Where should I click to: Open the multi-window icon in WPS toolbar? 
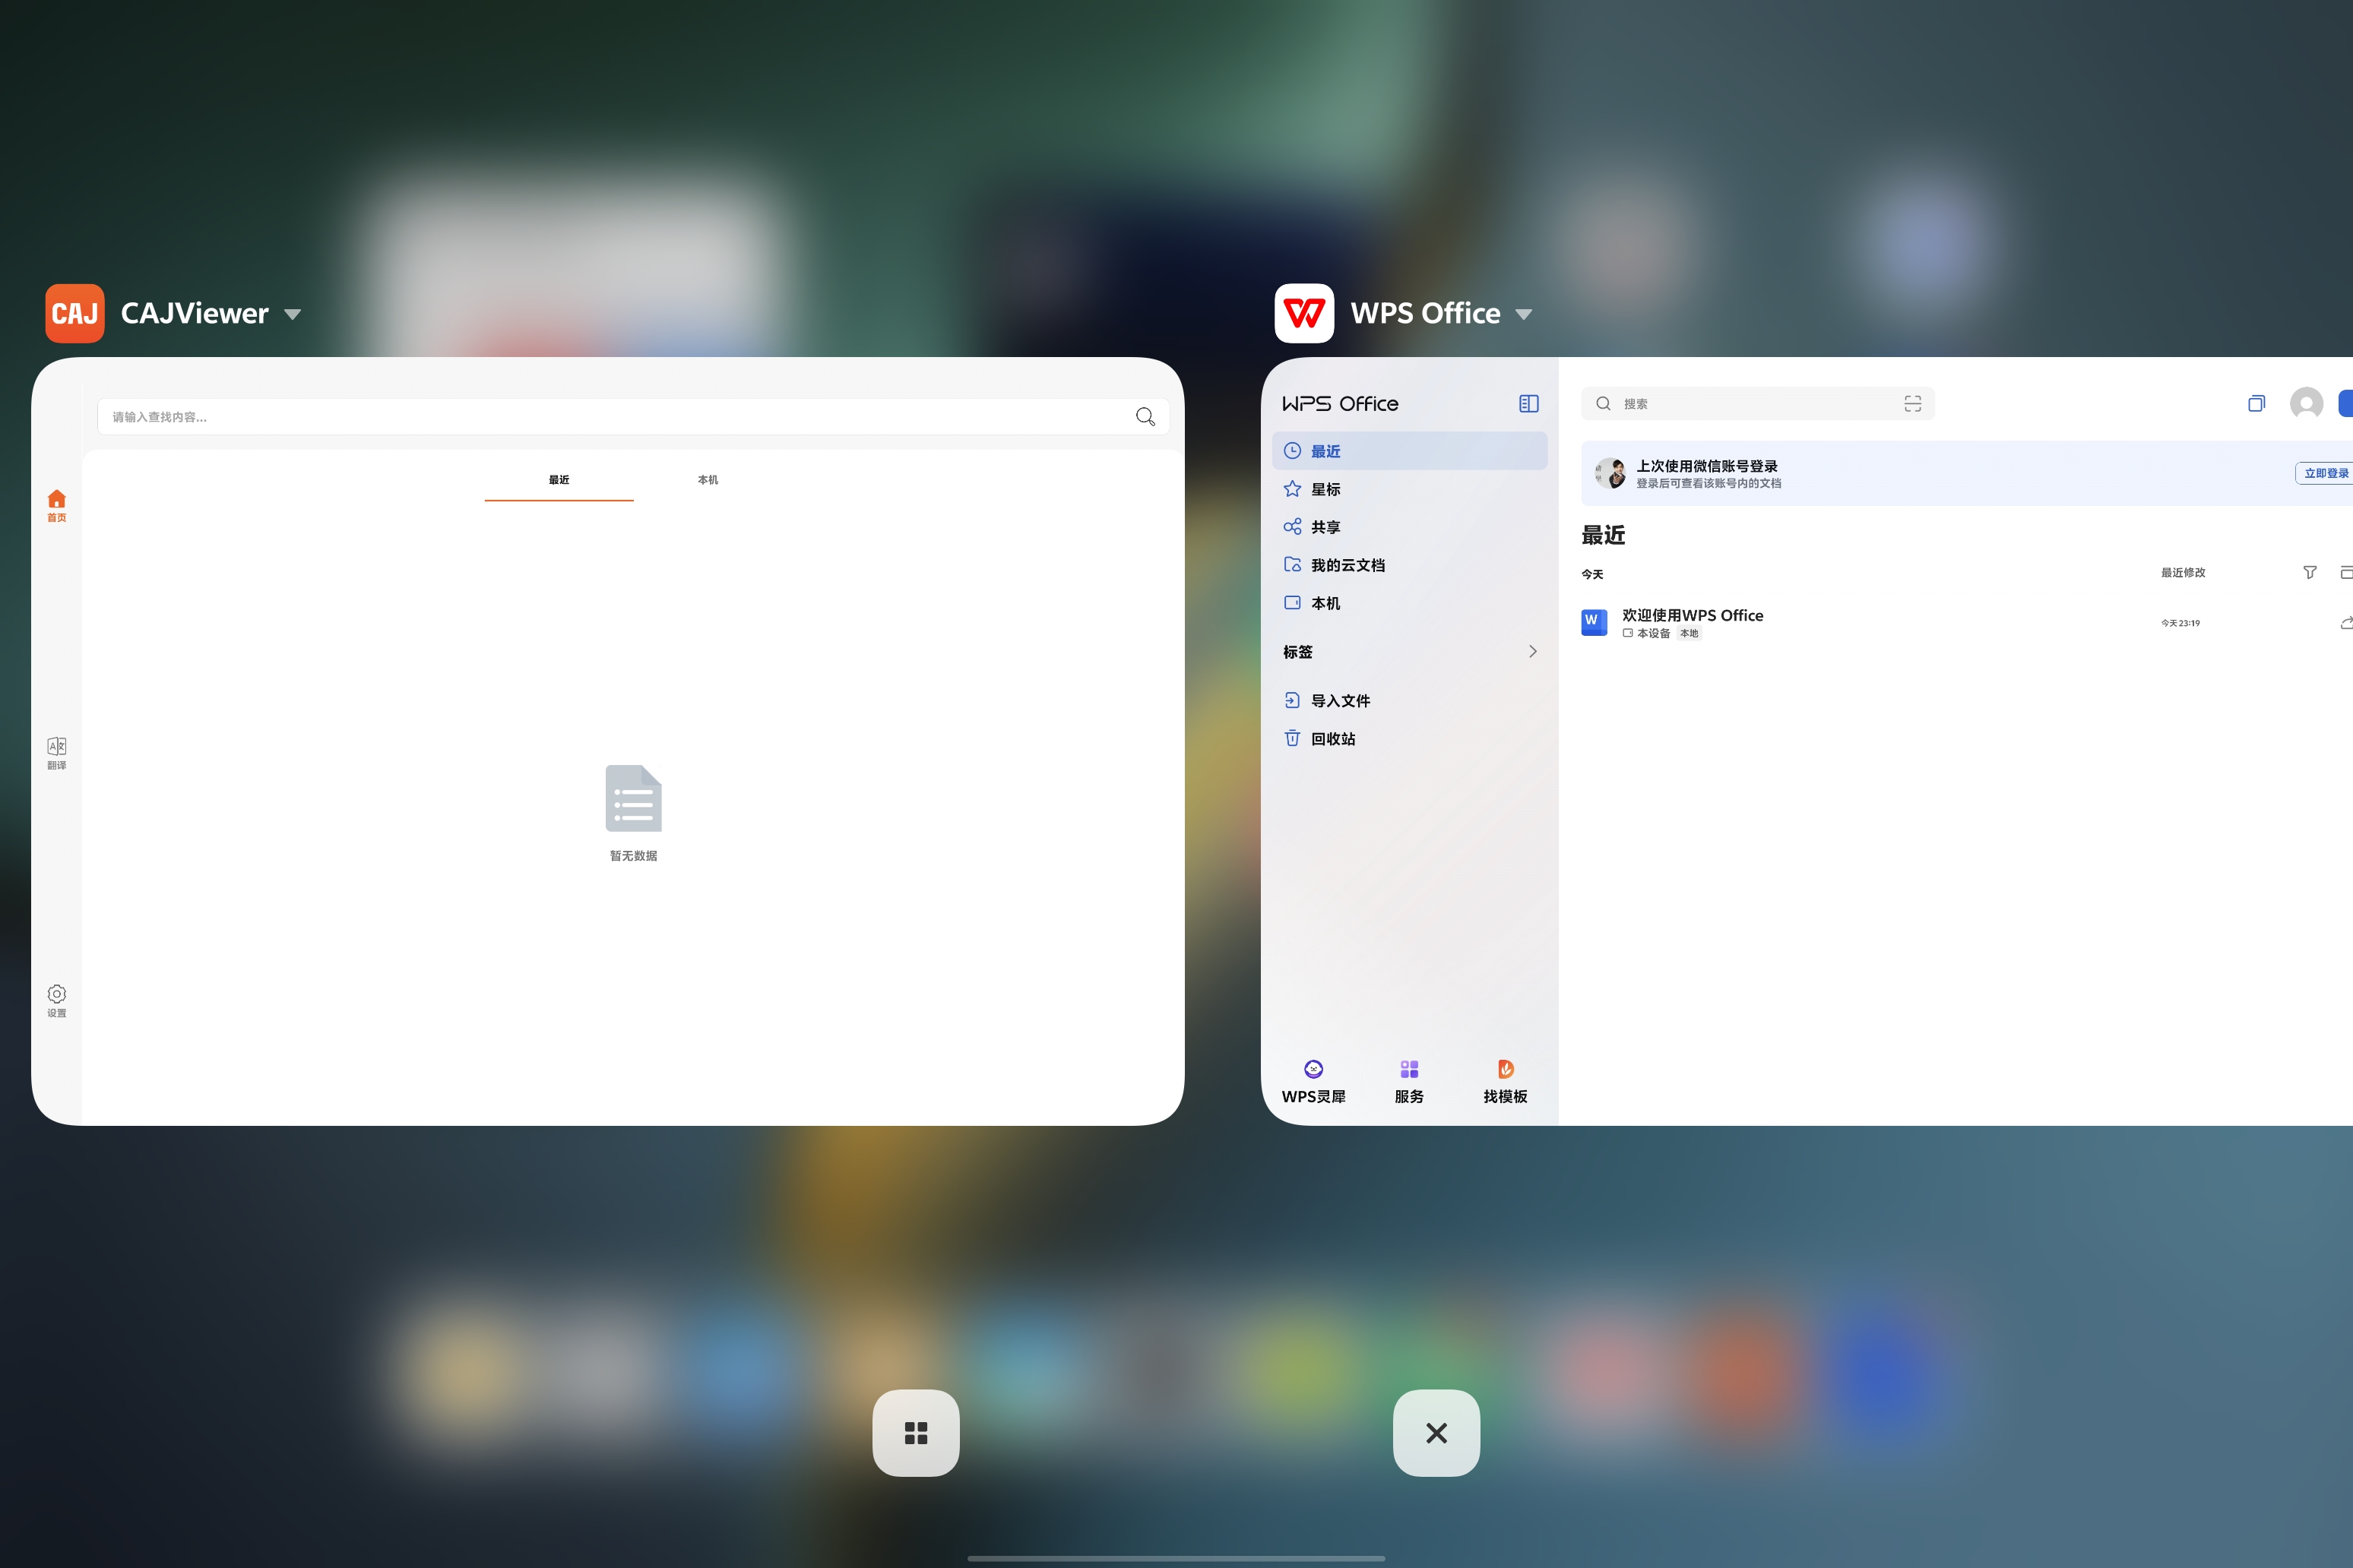(x=2256, y=404)
